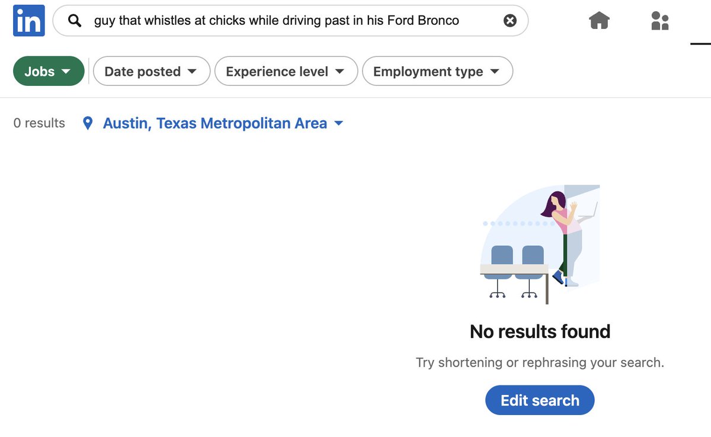Click the Employment type caret arrow
The image size is (711, 437).
(x=495, y=72)
